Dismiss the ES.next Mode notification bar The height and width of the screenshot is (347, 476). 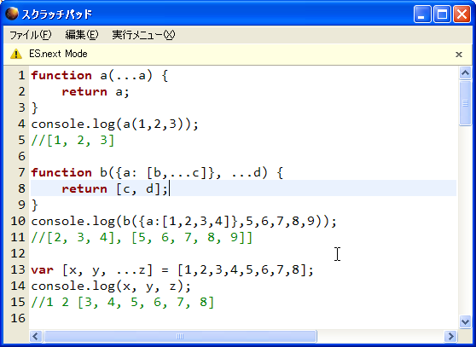pyautogui.click(x=459, y=55)
